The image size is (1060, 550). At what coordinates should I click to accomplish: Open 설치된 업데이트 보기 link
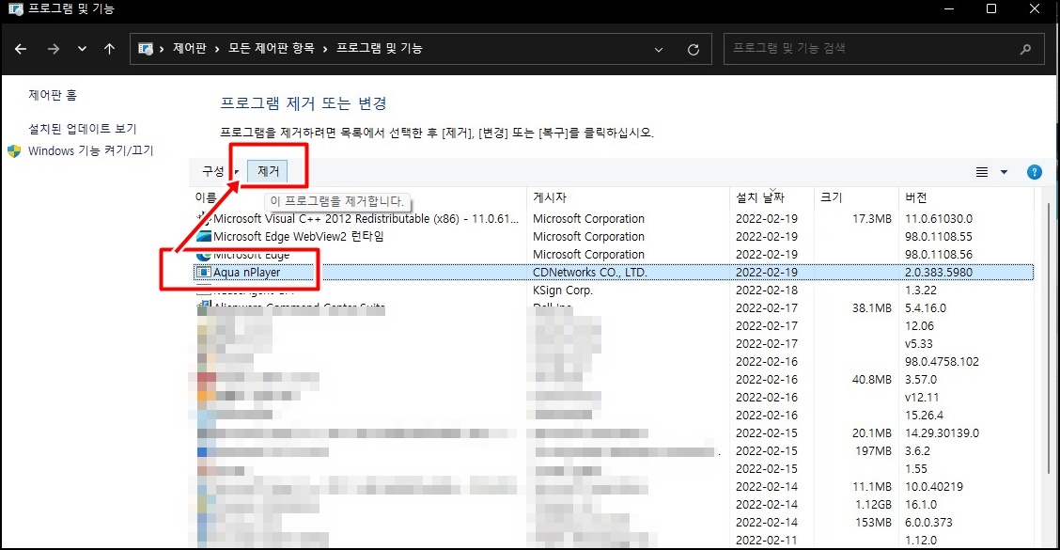pos(83,129)
